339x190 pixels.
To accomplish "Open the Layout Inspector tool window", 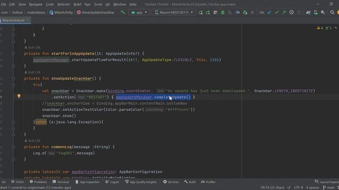I will (327, 182).
